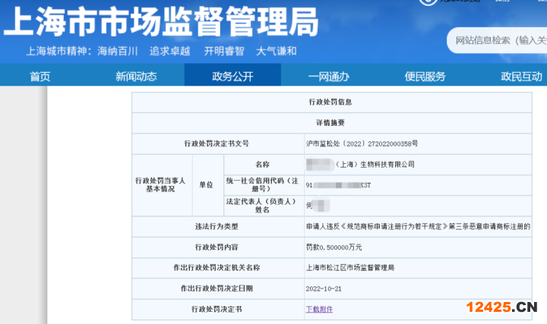Select the violation text 申请人违反《规范商标申请注册行为若干规定》
The height and width of the screenshot is (324, 547).
(377, 226)
